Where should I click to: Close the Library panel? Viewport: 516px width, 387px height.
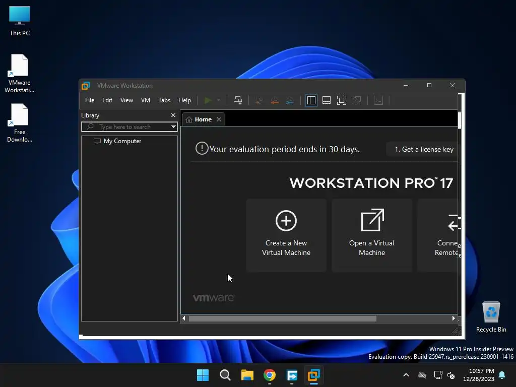coord(173,115)
